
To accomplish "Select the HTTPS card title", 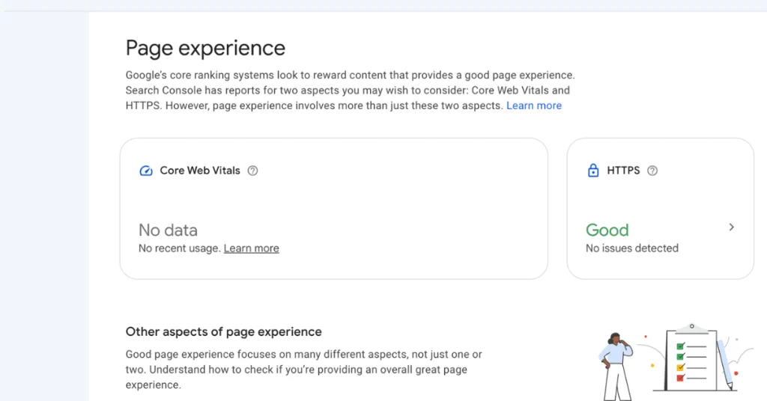I will tap(623, 171).
